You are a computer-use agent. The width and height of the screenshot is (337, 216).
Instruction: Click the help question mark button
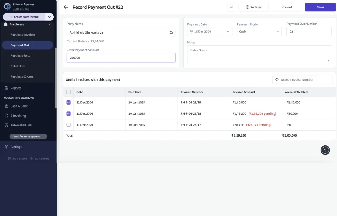coord(325,150)
